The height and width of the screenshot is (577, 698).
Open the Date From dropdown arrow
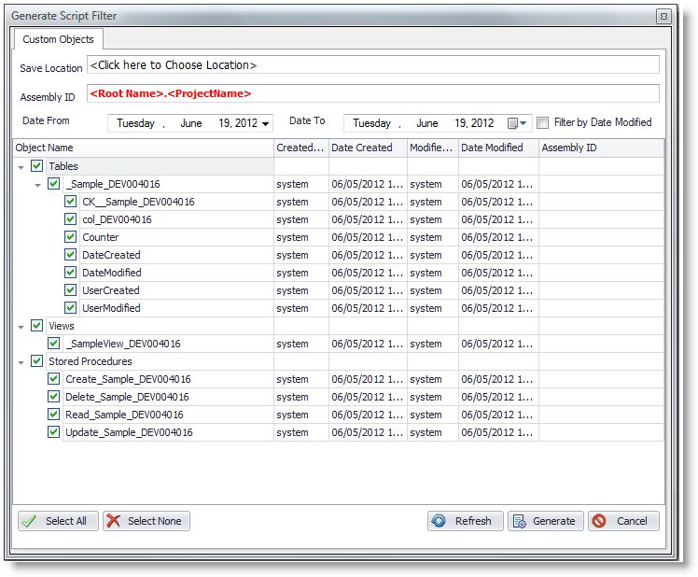click(266, 123)
